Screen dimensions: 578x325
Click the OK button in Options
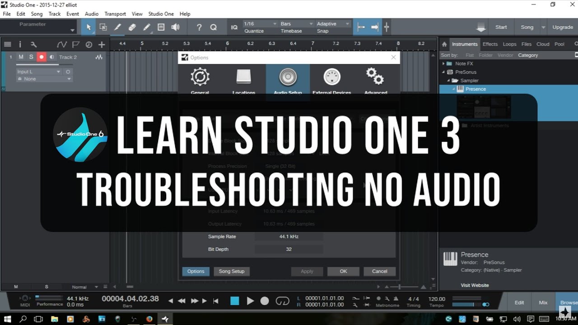(343, 271)
